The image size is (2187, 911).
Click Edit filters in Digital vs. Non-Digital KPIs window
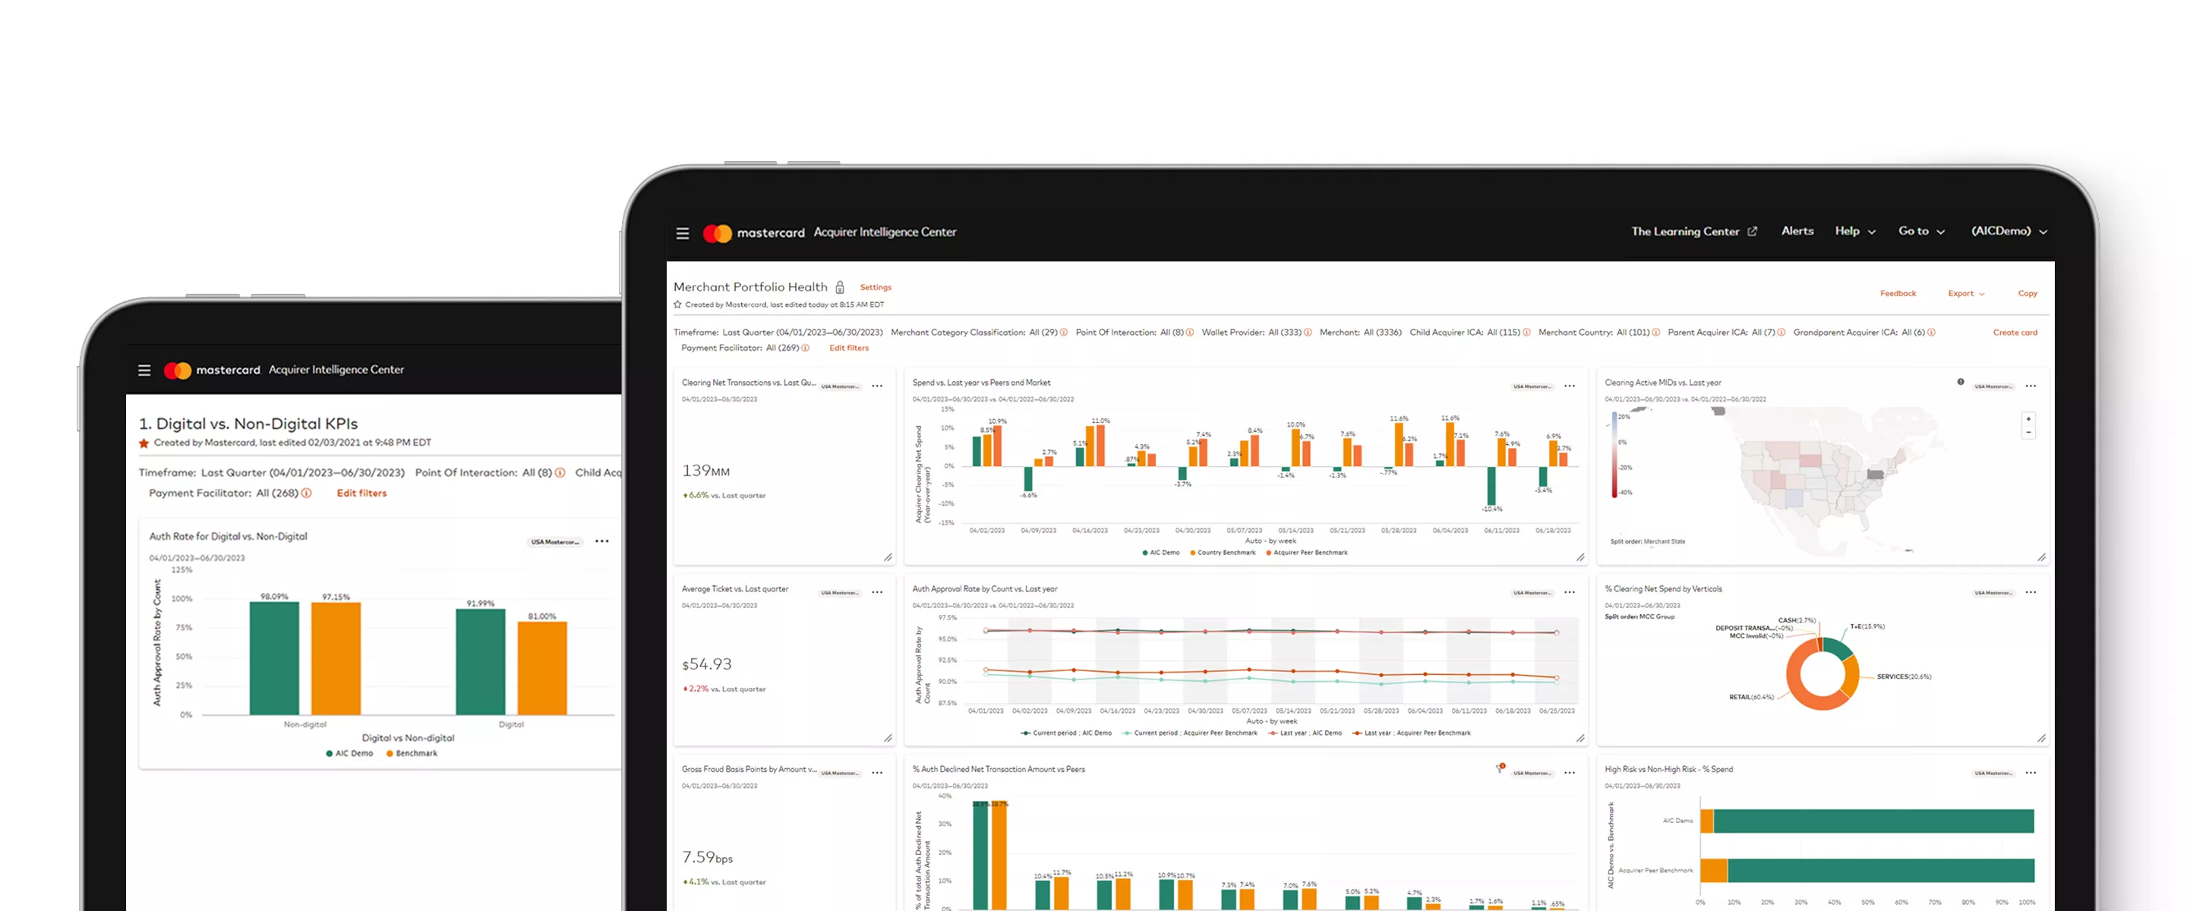click(x=361, y=493)
